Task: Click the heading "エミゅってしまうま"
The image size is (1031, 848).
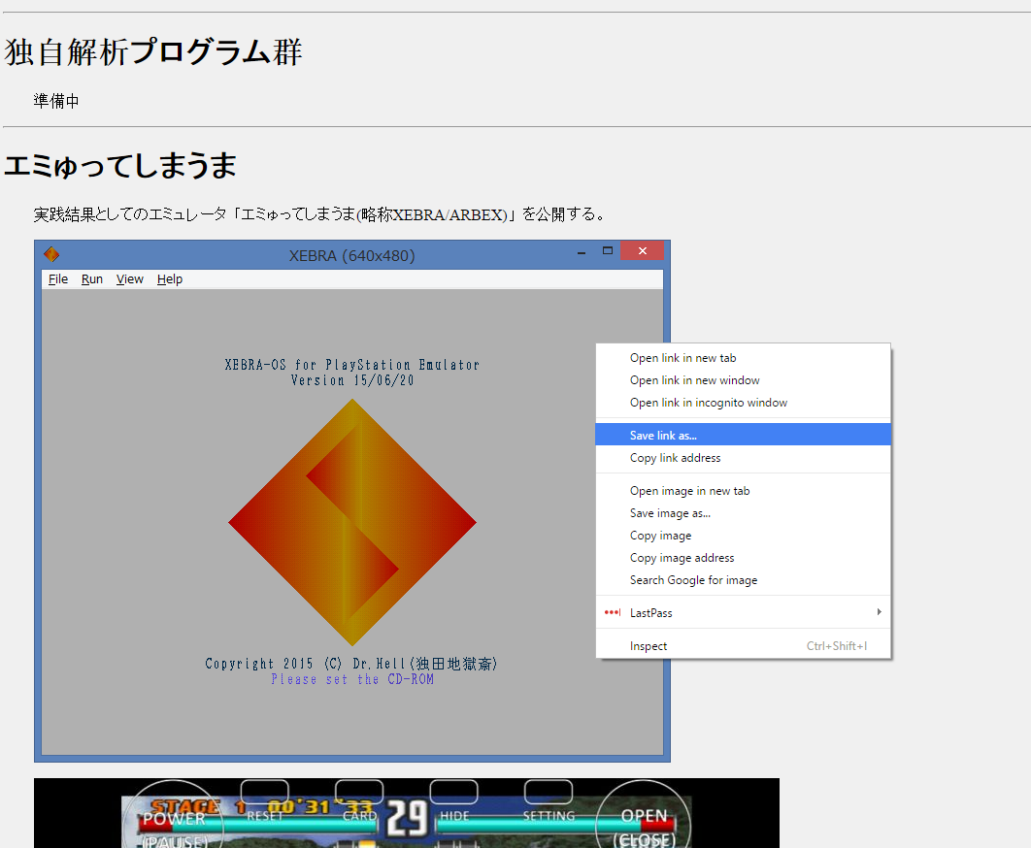Action: (120, 165)
